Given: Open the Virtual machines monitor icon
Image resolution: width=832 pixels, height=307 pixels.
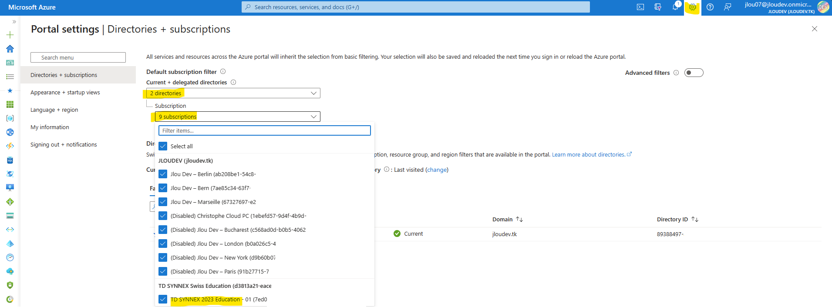Looking at the screenshot, I should tap(10, 188).
